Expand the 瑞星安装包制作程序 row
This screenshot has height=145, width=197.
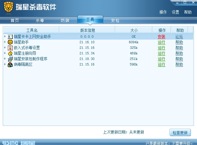tap(5, 59)
